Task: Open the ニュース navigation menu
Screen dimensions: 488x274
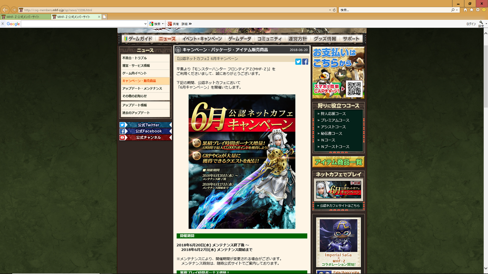Action: click(167, 39)
